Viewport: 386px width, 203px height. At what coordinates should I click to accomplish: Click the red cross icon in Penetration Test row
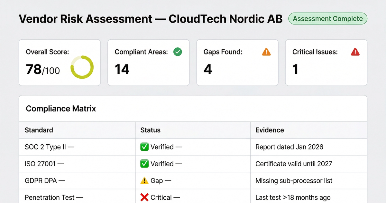pyautogui.click(x=144, y=197)
